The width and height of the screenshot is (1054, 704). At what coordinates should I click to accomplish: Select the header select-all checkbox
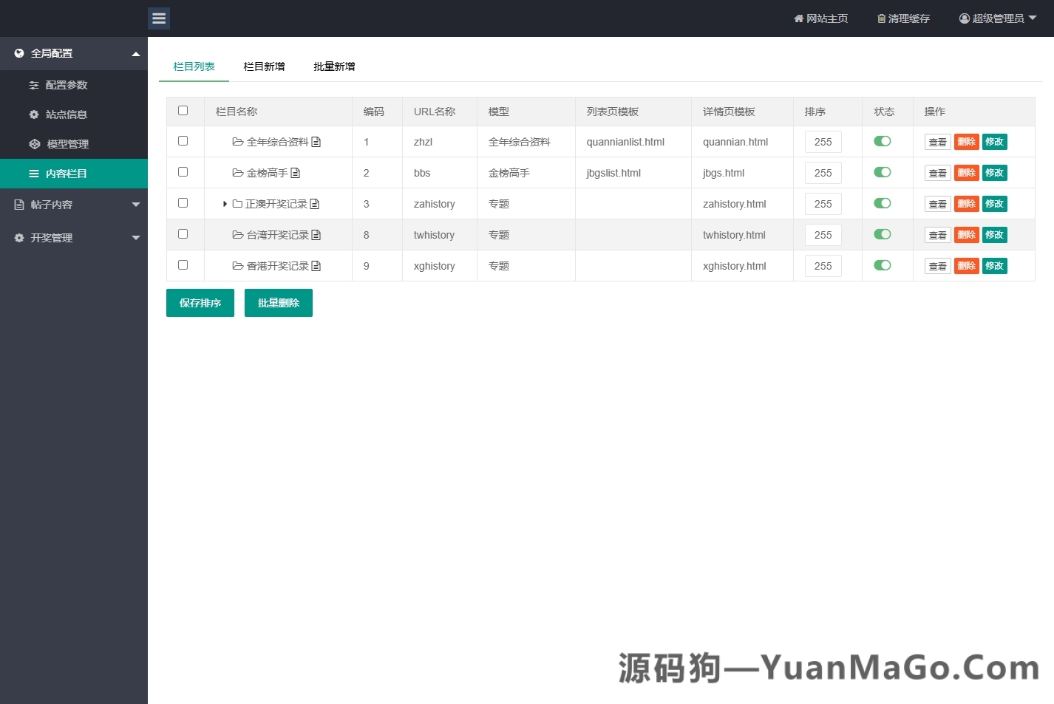[183, 109]
